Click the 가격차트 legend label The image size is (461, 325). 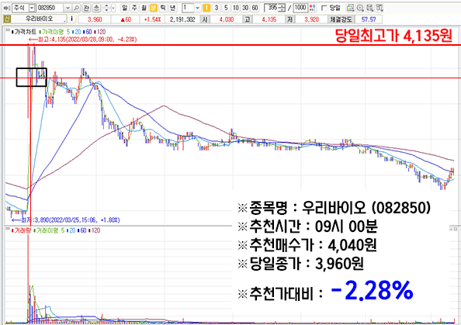(x=25, y=32)
